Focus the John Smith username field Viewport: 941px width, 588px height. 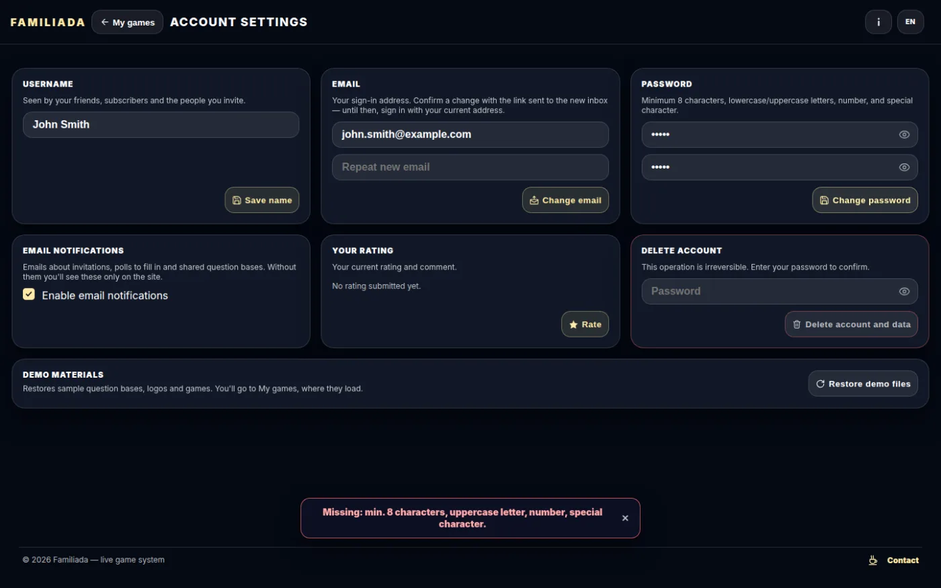click(x=161, y=125)
